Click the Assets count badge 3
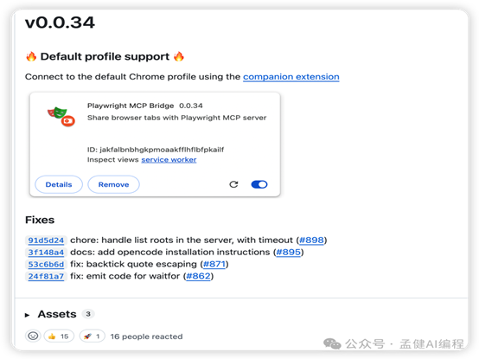This screenshot has height=359, width=479. pos(88,314)
